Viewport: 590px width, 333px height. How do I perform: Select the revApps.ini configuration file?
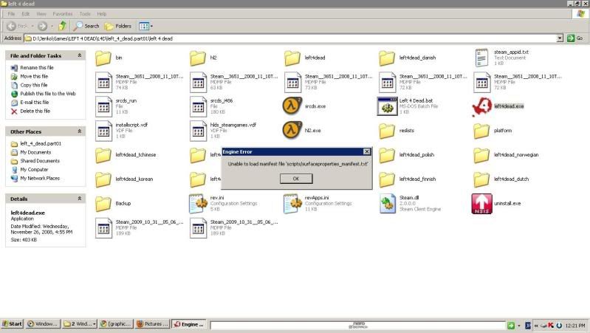click(292, 204)
